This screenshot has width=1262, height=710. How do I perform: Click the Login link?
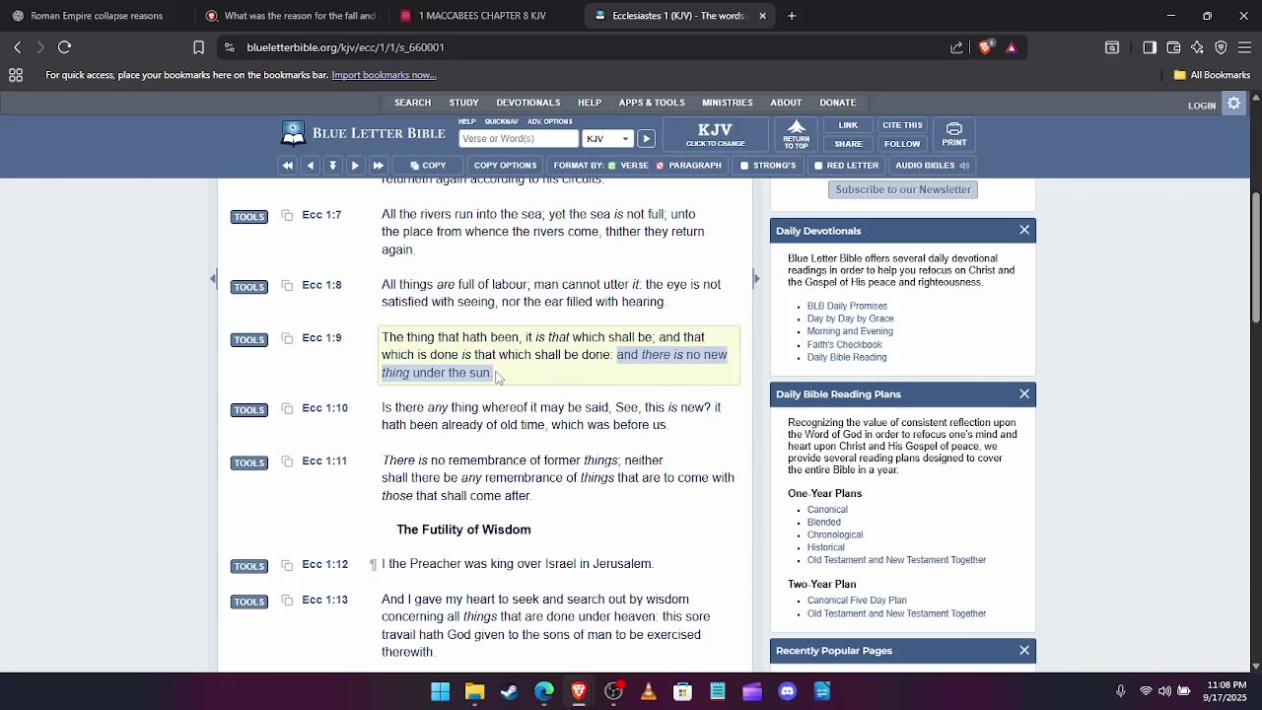[x=1202, y=106]
